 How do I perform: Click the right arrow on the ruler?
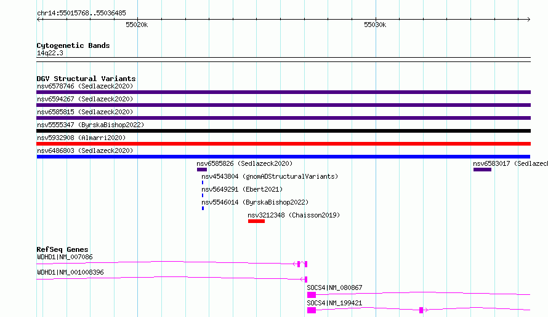coord(528,19)
